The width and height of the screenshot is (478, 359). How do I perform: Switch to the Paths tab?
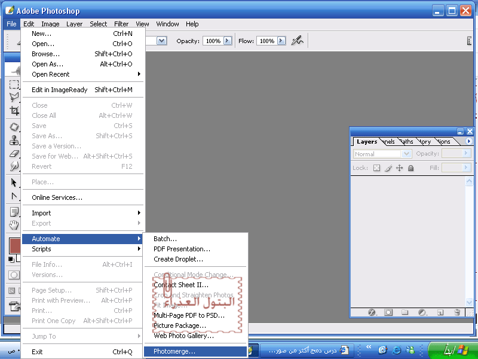(x=407, y=142)
